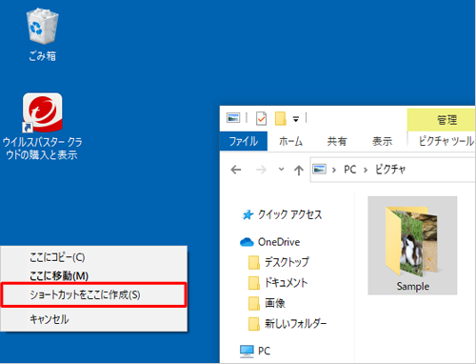Open 画像 folder under OneDrive
Viewport: 476px width, 364px height.
point(275,303)
